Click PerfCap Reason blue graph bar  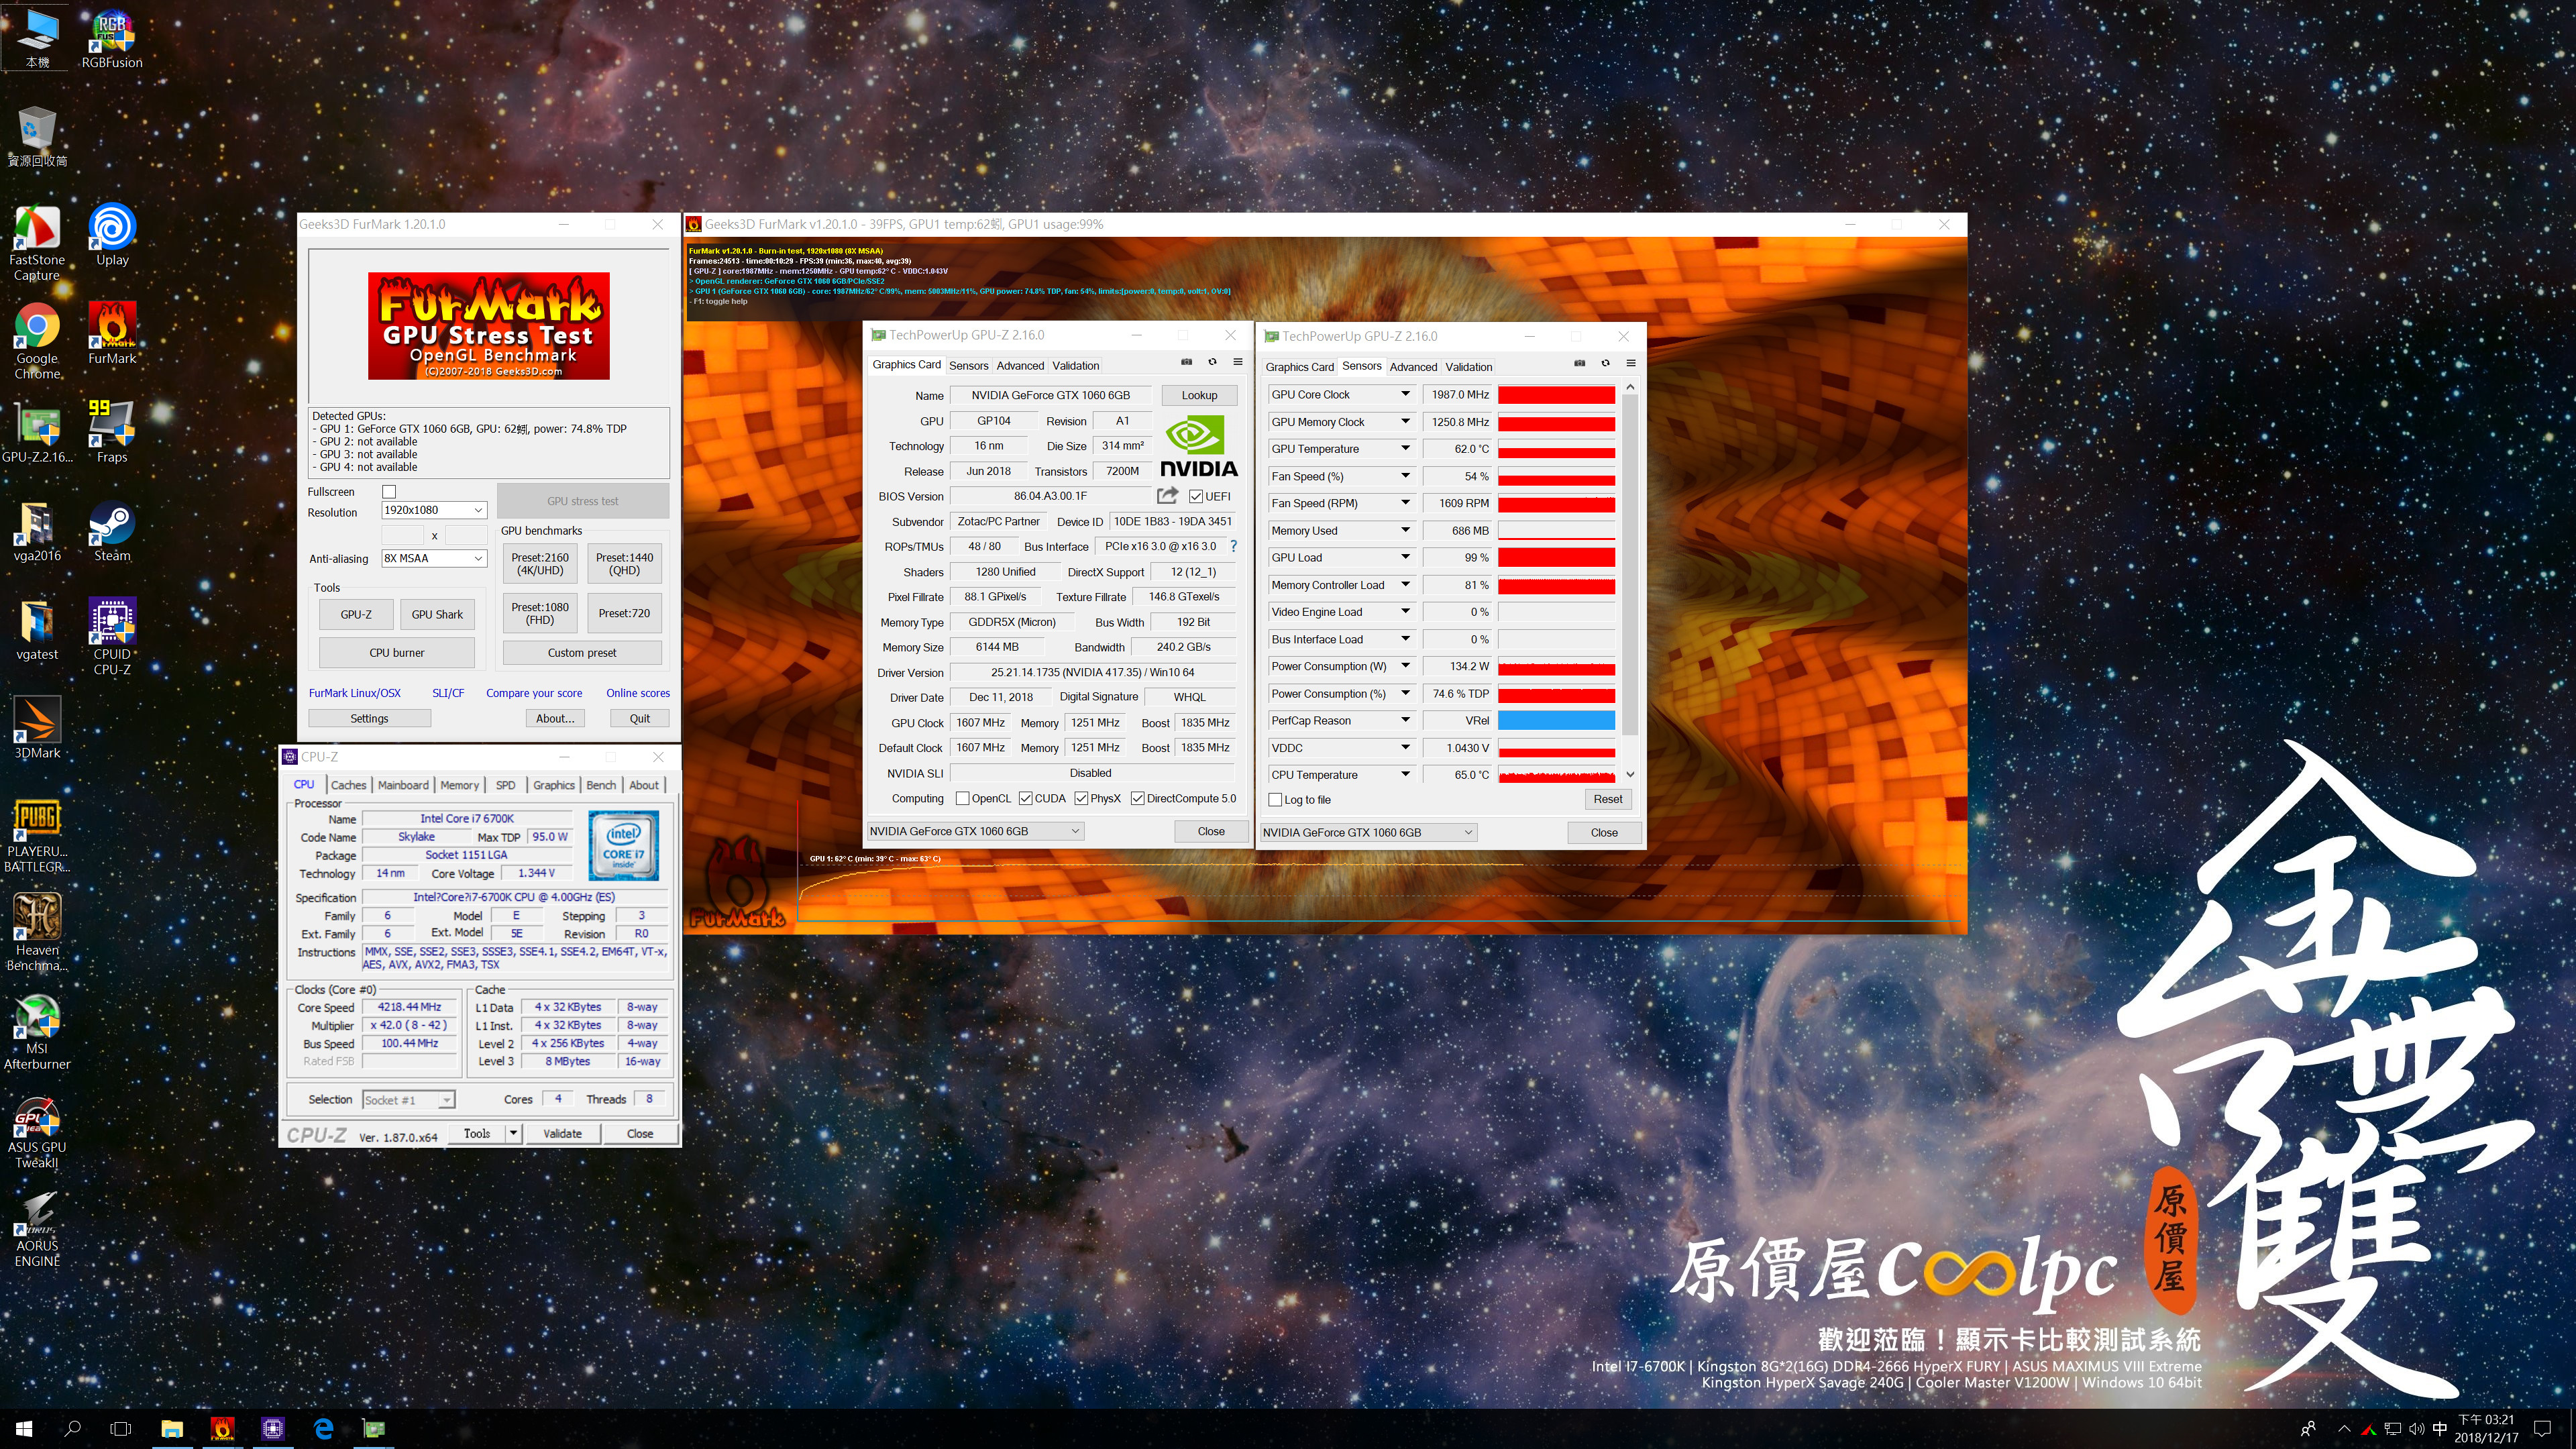(x=1556, y=720)
